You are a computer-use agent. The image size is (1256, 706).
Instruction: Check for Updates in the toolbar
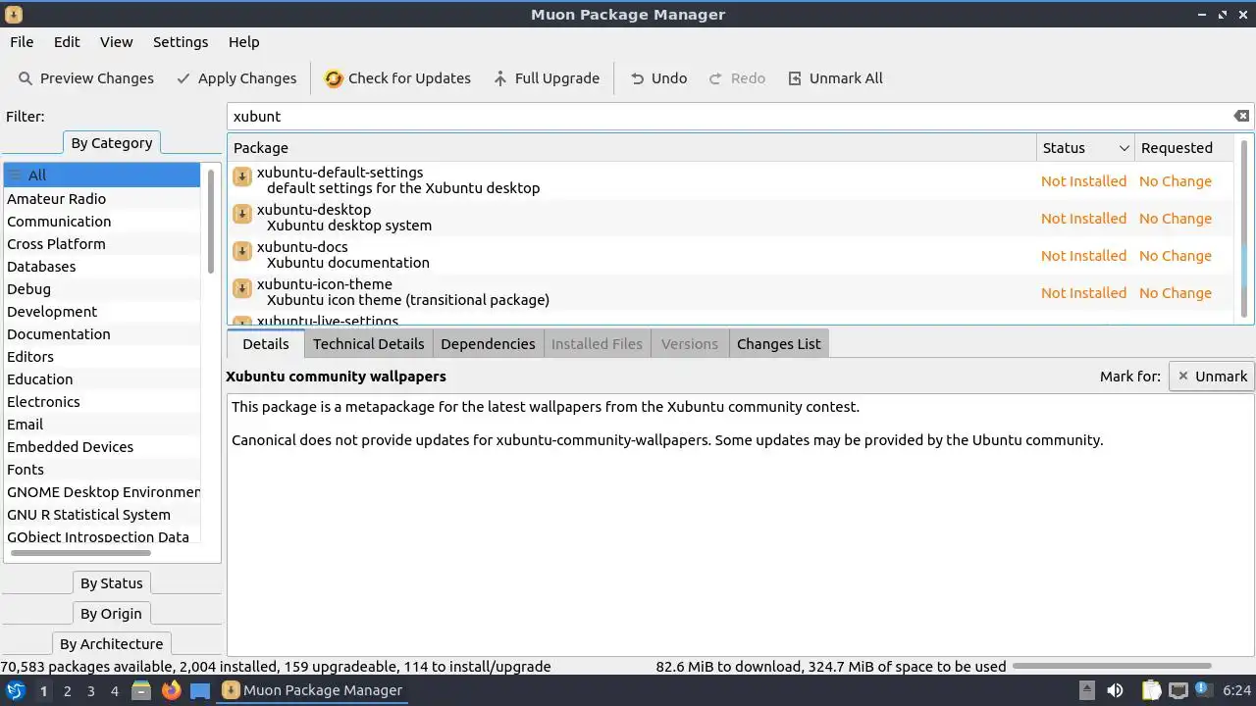click(397, 78)
